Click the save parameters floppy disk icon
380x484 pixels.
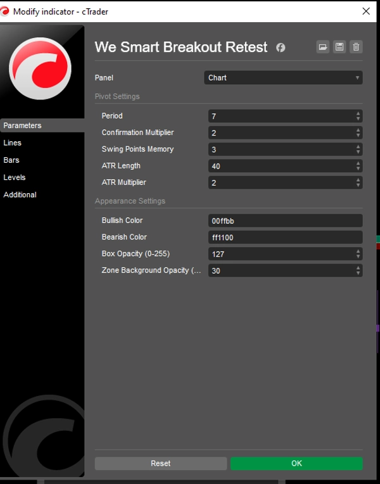(x=339, y=47)
